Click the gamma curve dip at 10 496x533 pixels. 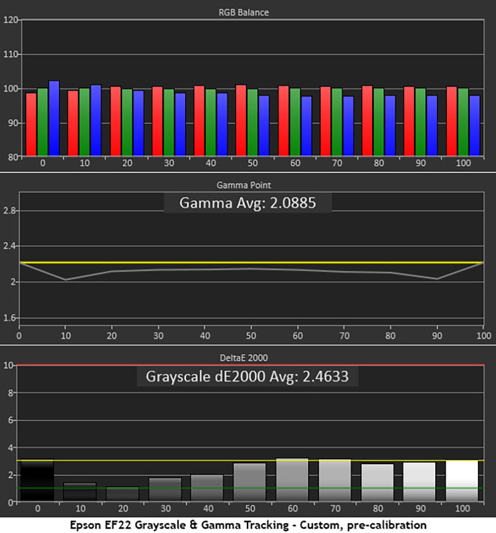(66, 280)
